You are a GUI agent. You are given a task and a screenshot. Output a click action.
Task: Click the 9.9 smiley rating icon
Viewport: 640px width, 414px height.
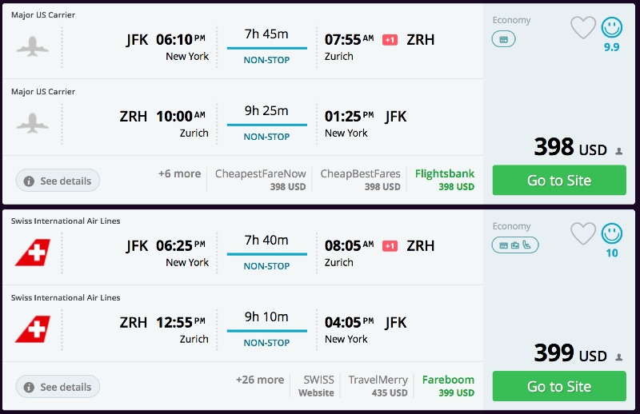[x=612, y=28]
